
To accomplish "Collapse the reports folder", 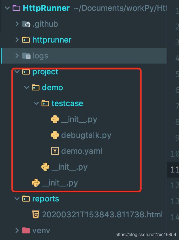I will (x=16, y=199).
